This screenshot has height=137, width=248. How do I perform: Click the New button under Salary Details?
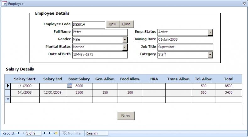[x=126, y=116]
